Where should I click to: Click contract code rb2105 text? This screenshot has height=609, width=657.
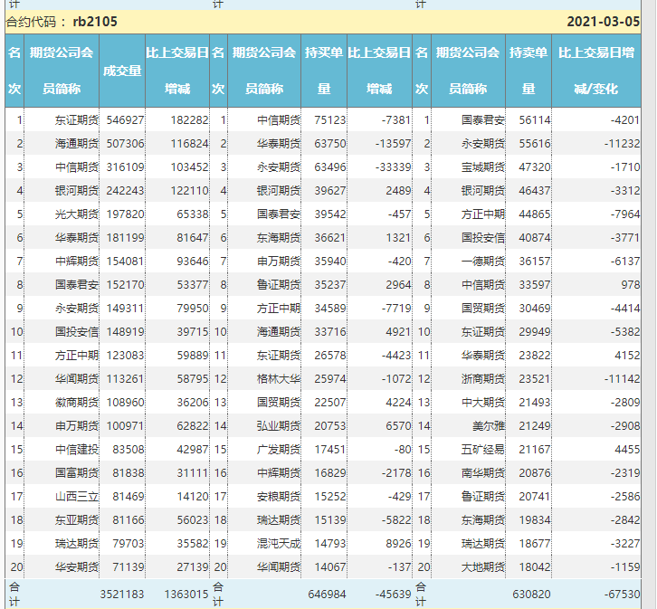95,22
